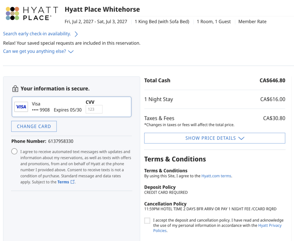294x241 pixels.
Task: Click '1 Room, 1 Guest' text
Action: [x=214, y=22]
